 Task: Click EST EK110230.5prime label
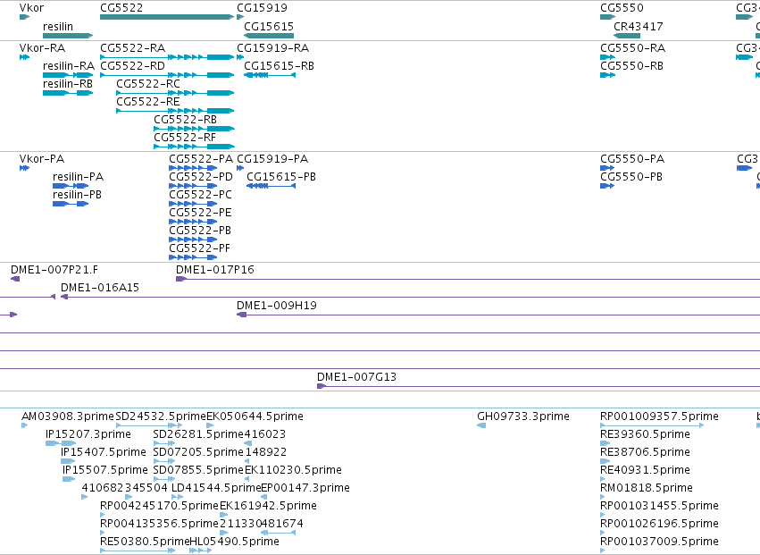click(x=293, y=470)
